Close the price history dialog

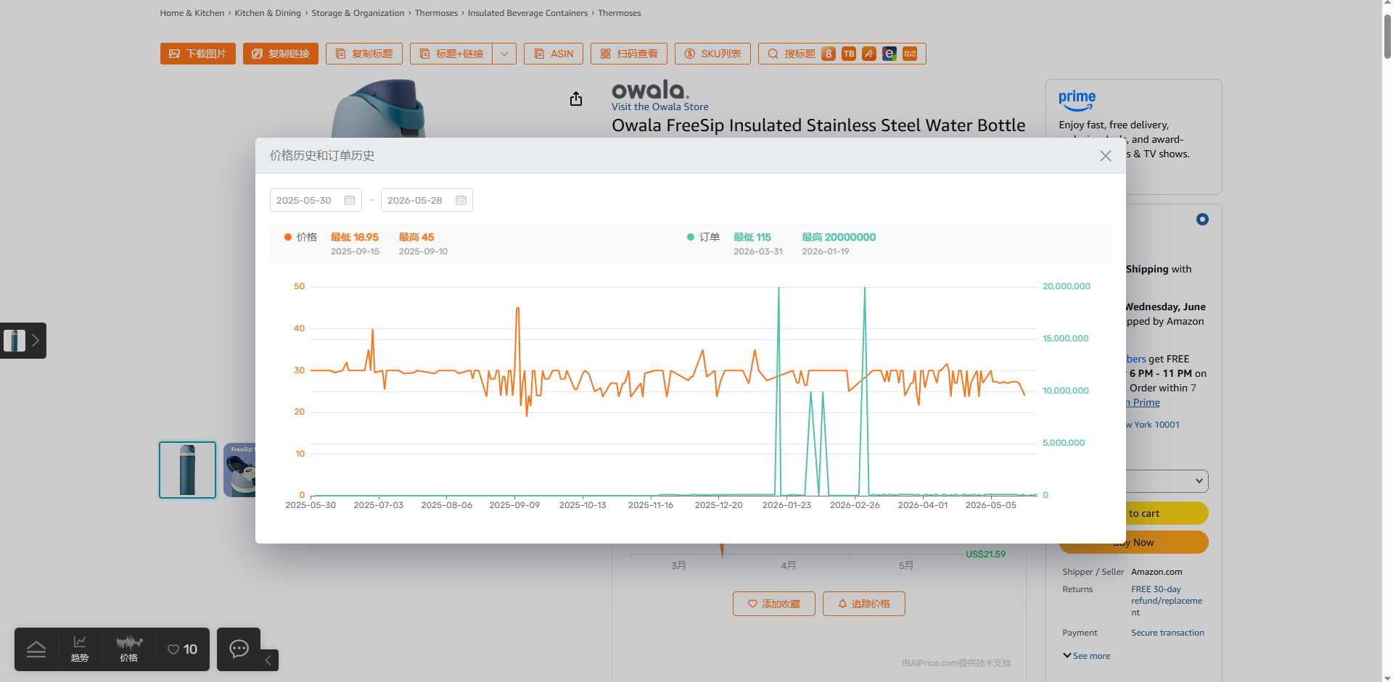tap(1105, 156)
